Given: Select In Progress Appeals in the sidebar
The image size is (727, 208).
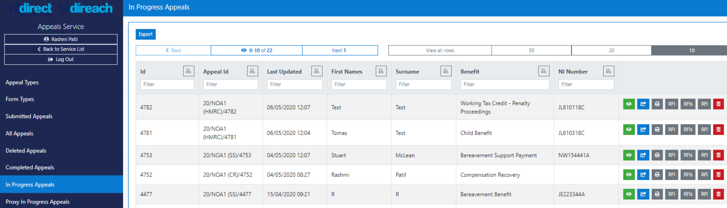Looking at the screenshot, I should point(61,184).
